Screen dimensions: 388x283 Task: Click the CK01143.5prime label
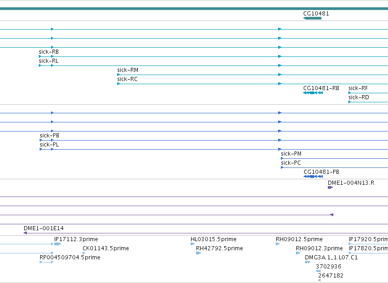(106, 248)
